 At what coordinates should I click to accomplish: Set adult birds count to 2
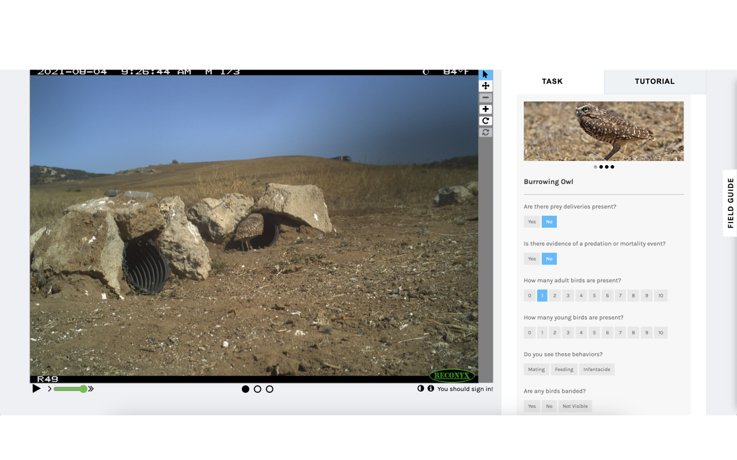click(554, 296)
